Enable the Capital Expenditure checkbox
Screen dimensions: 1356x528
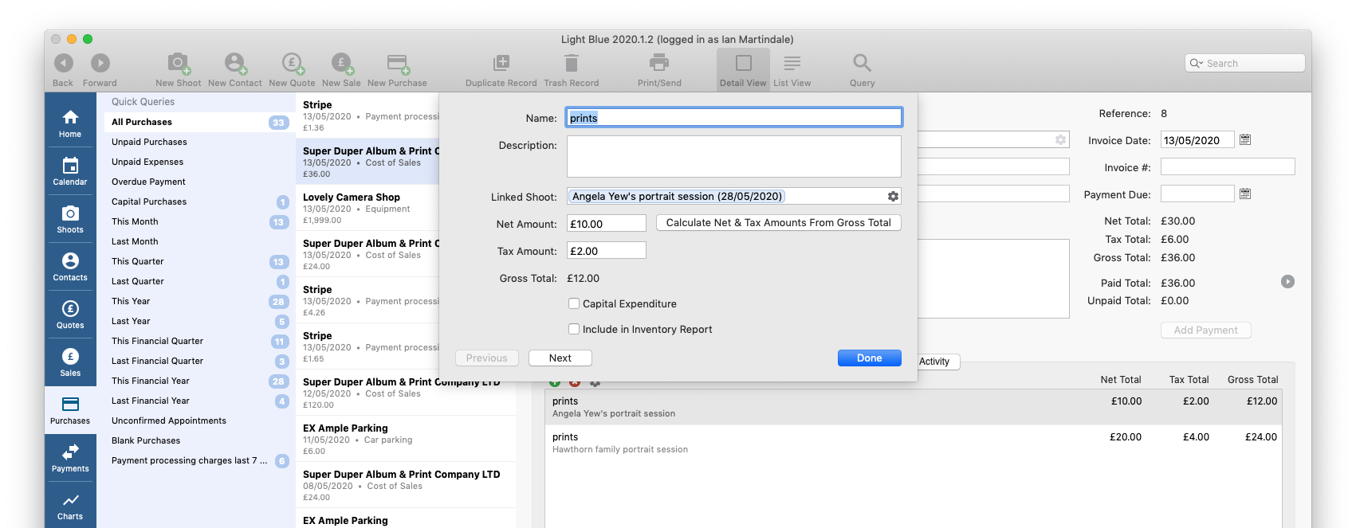574,303
